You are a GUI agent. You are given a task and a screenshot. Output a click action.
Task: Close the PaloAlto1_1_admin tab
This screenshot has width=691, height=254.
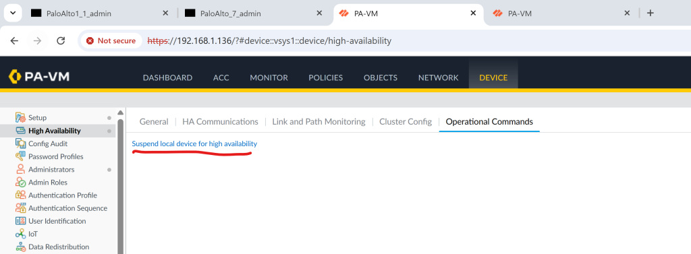pyautogui.click(x=165, y=13)
